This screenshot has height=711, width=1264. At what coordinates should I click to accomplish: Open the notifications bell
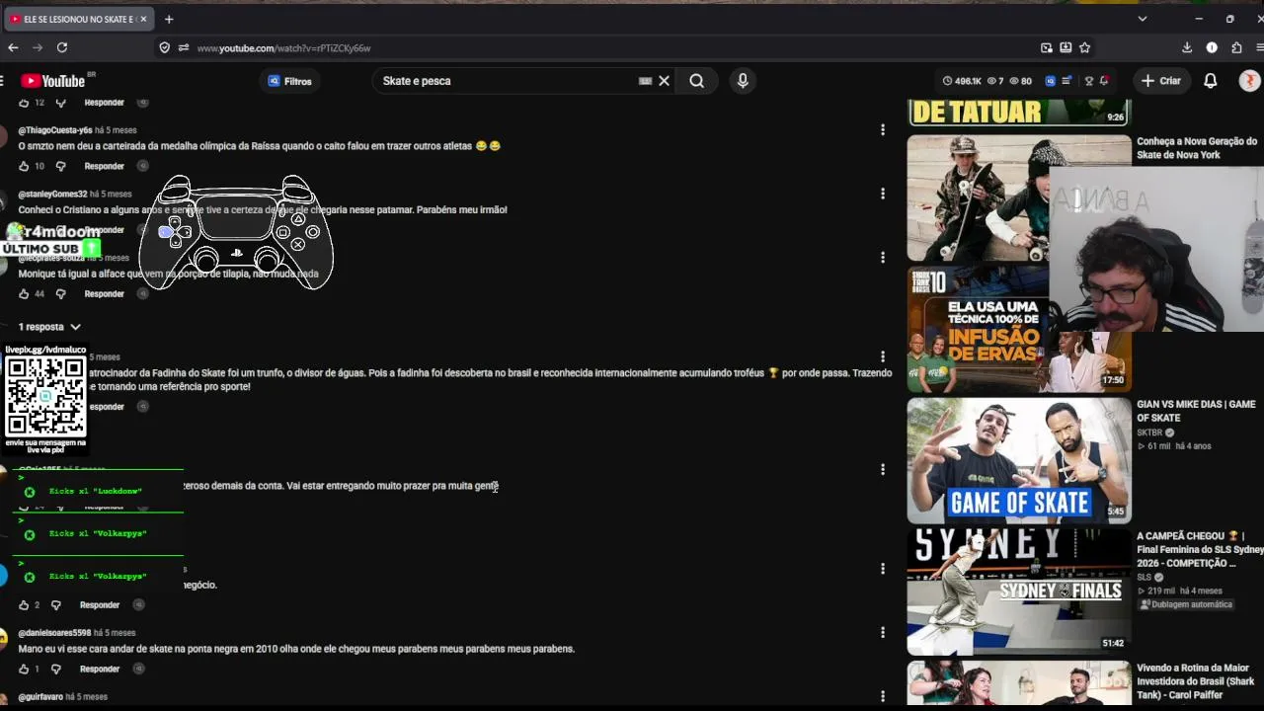coord(1210,81)
